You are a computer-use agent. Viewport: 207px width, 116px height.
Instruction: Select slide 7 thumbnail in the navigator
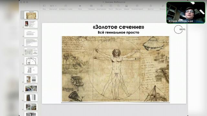coord(31,70)
